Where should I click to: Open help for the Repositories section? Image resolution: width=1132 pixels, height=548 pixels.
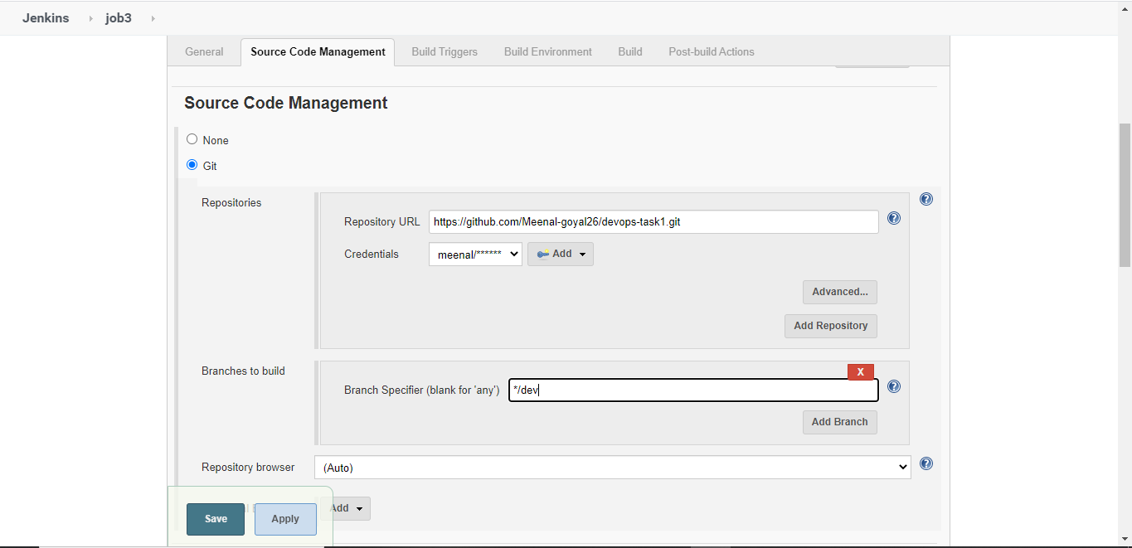pyautogui.click(x=926, y=199)
